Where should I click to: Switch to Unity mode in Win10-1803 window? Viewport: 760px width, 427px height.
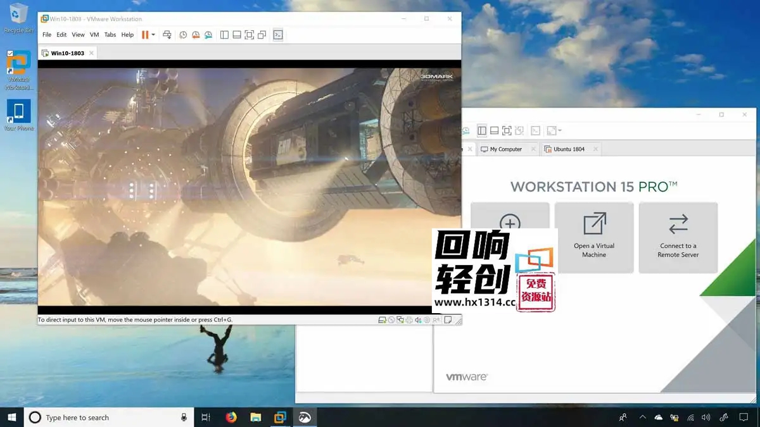pos(262,35)
